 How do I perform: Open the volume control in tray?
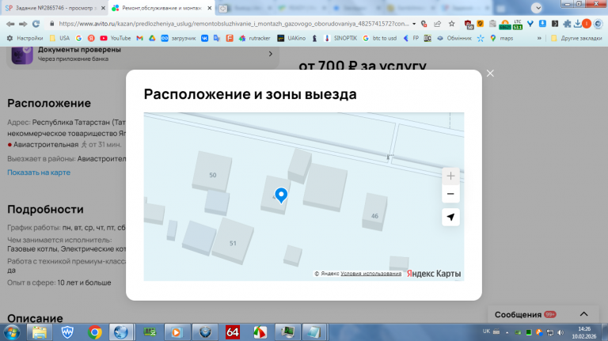point(560,332)
